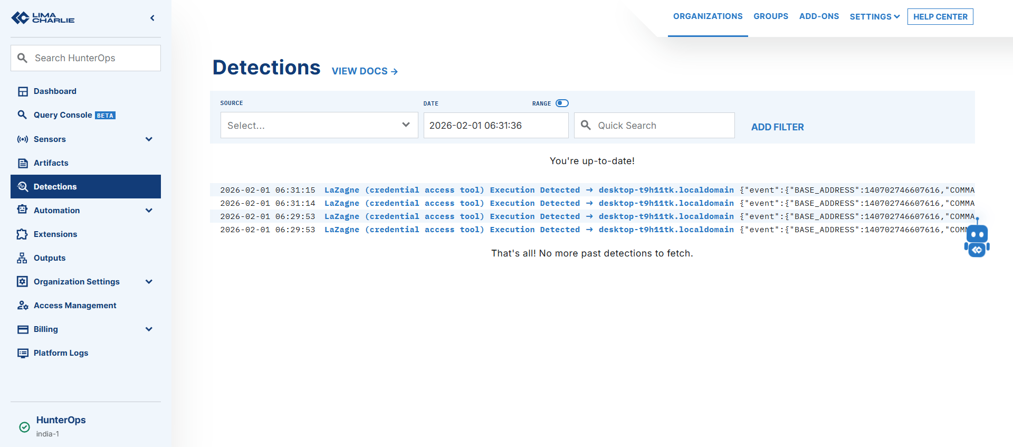Select Detections in the sidebar
The width and height of the screenshot is (1013, 447).
click(85, 186)
